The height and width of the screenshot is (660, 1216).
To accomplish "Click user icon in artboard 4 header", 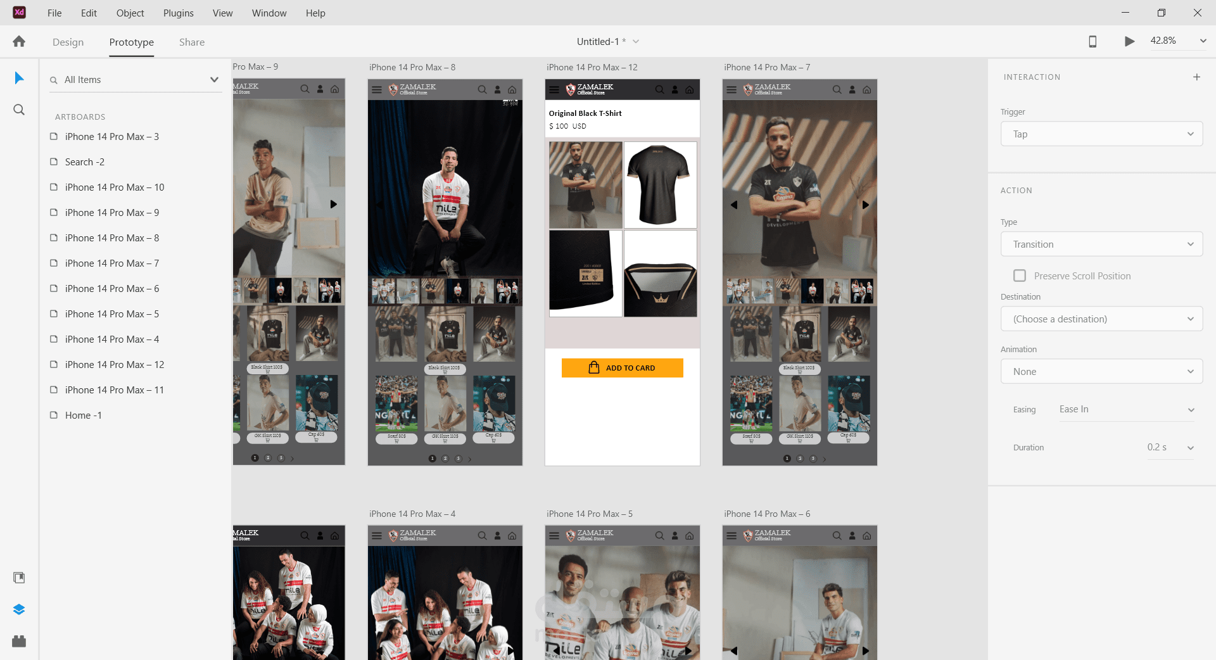I will pos(498,536).
